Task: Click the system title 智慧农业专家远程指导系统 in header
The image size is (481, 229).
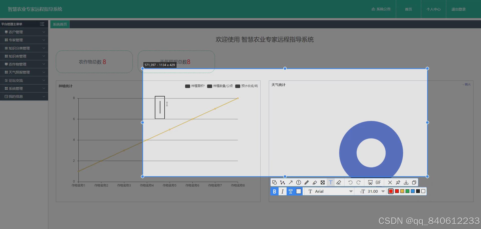Action: 35,9
